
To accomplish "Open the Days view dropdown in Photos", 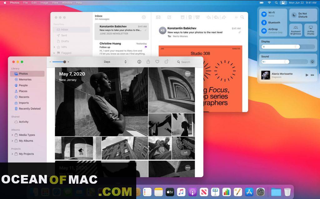I will pyautogui.click(x=115, y=62).
